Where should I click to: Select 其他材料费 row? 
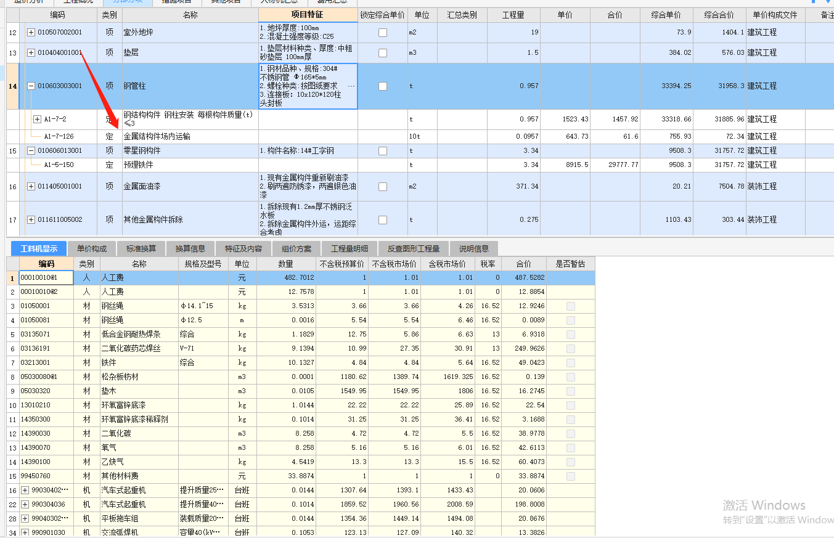(x=301, y=476)
